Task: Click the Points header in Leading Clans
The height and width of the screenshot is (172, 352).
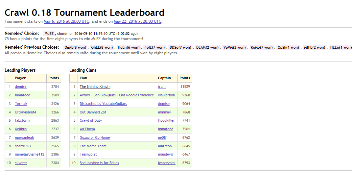Action: (x=185, y=78)
